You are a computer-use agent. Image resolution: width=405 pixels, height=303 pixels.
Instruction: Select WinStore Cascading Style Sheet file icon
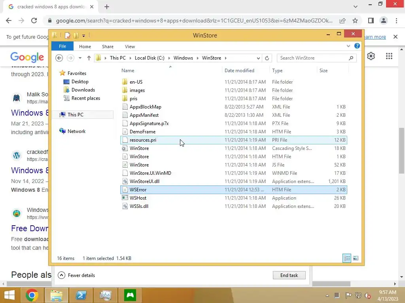click(125, 148)
